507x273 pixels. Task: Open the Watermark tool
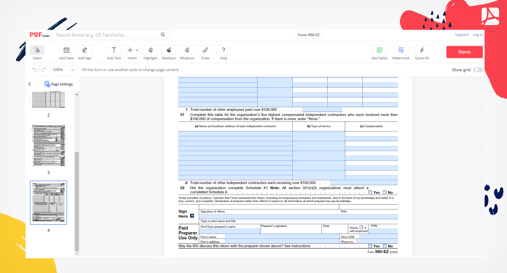coord(401,50)
